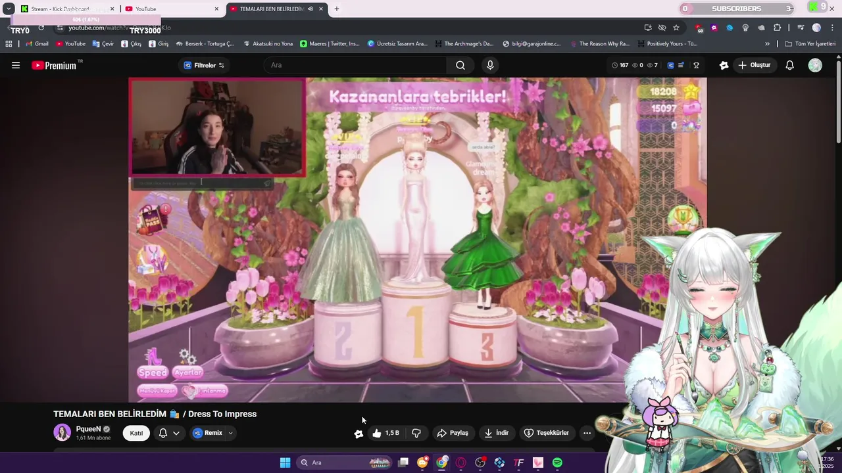Open the YouTube hamburger guide menu
842x473 pixels.
(x=16, y=65)
